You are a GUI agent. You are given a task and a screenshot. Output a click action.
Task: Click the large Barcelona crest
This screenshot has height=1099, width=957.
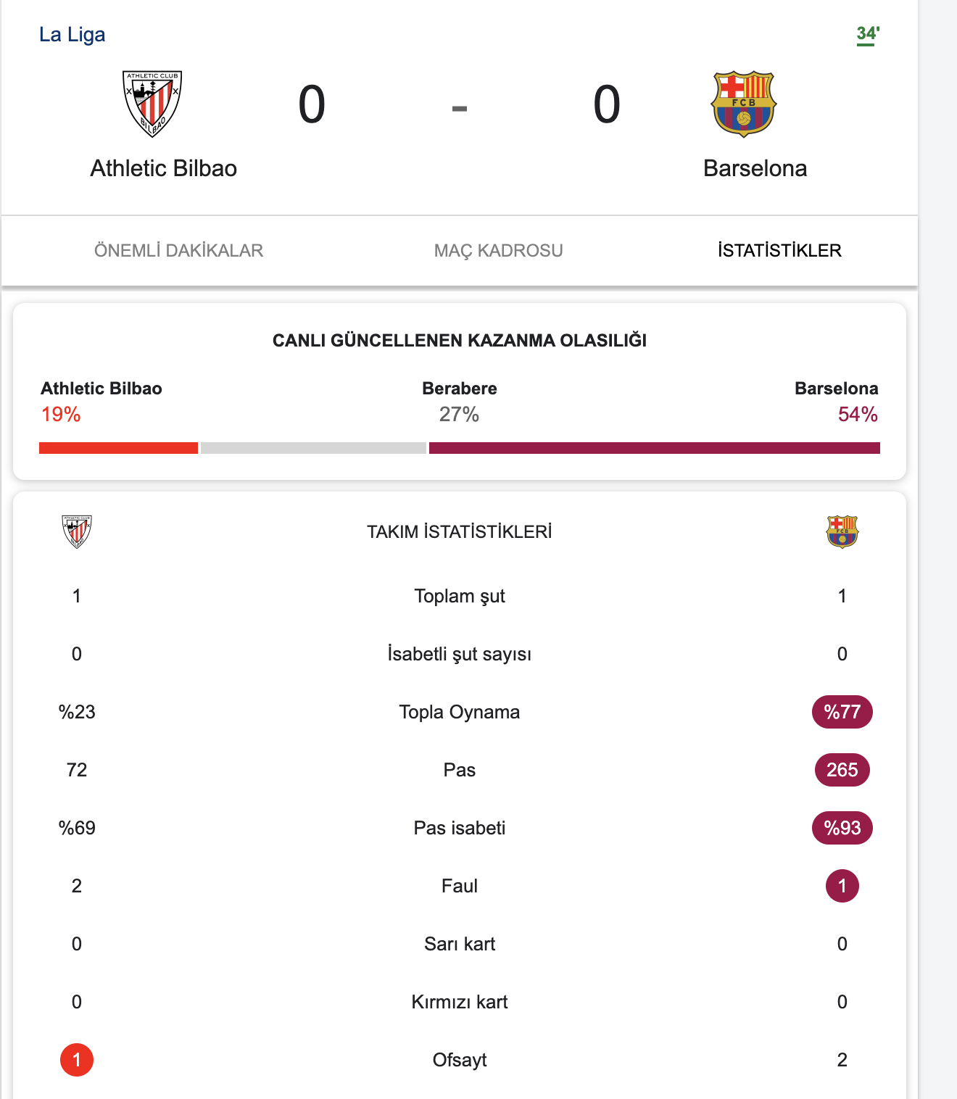[744, 104]
